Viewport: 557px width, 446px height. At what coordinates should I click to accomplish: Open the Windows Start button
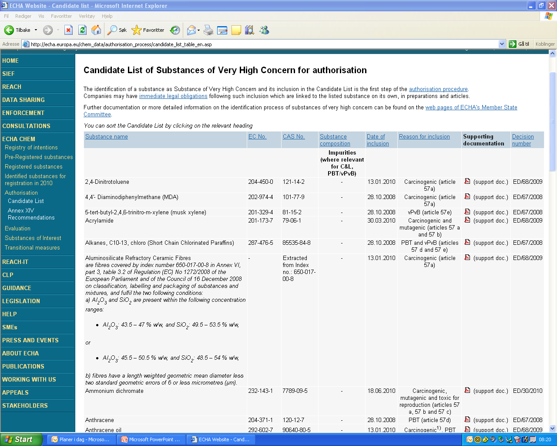tap(22, 439)
